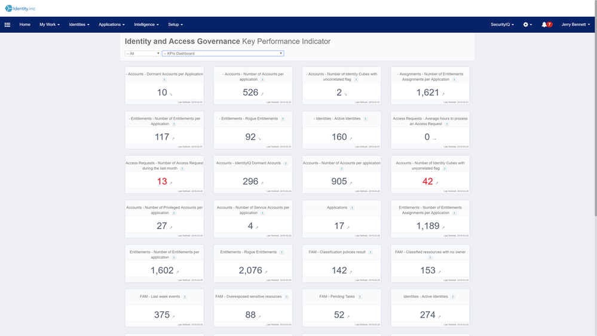This screenshot has height=336, width=597.
Task: Select the Rogue Entitlements card showing 2,076
Action: click(x=250, y=263)
